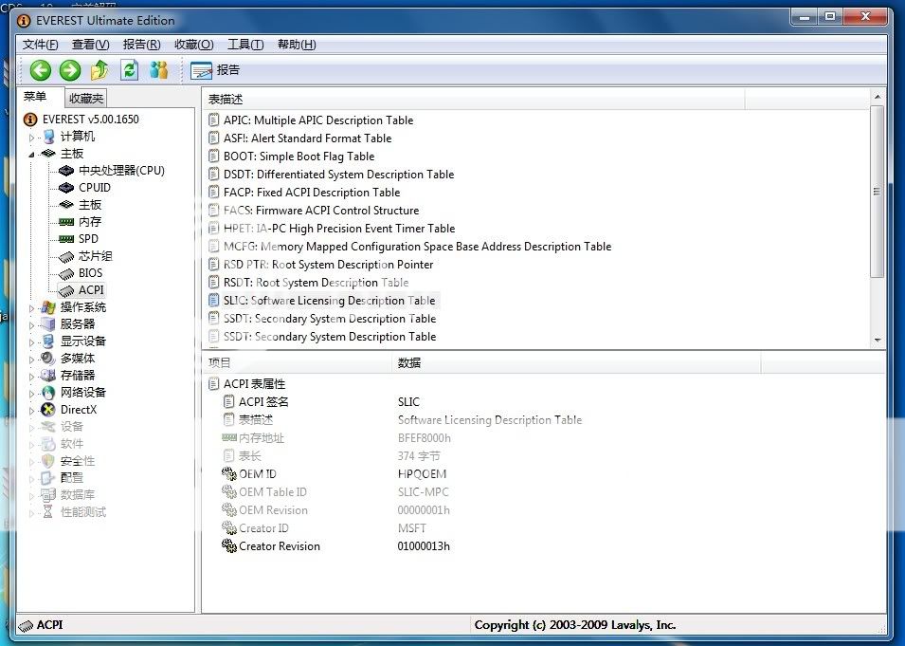Switch to the 收藏夹 tab
The height and width of the screenshot is (646, 905).
click(86, 99)
